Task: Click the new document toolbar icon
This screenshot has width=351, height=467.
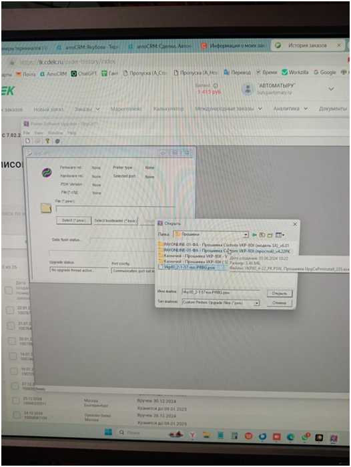Action: pyautogui.click(x=28, y=141)
